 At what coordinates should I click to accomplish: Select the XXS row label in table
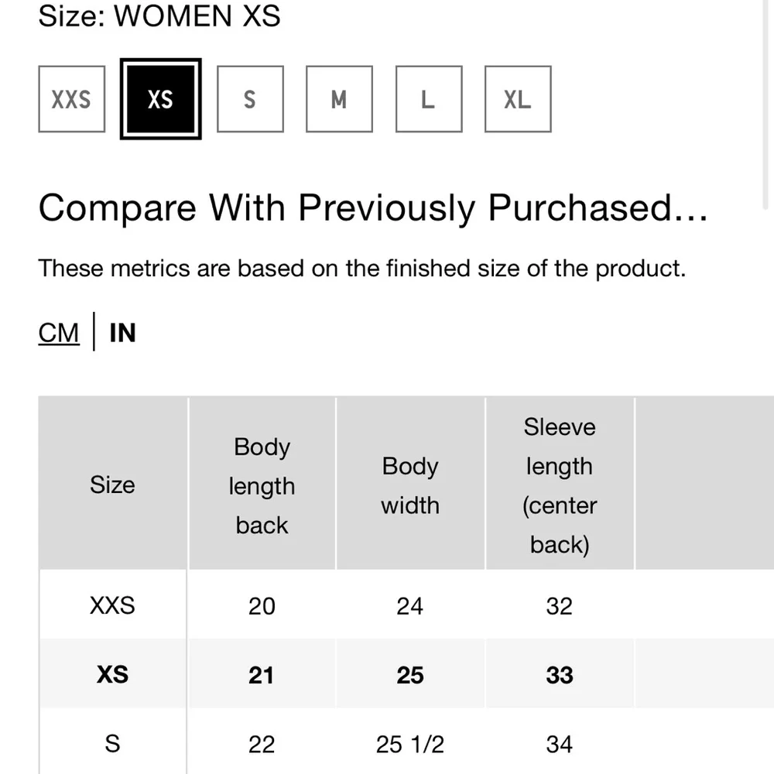click(x=112, y=604)
